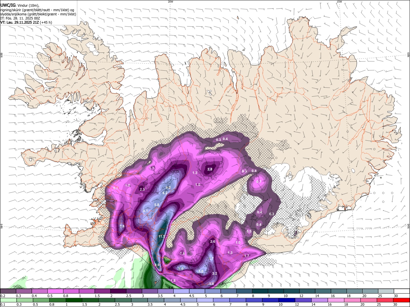Click the 0.1 label in the rain legend
This screenshot has height=307, width=410.
coord(3,305)
